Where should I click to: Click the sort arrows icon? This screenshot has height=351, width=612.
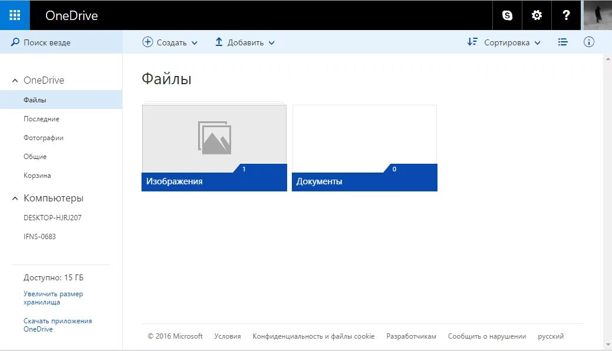472,42
